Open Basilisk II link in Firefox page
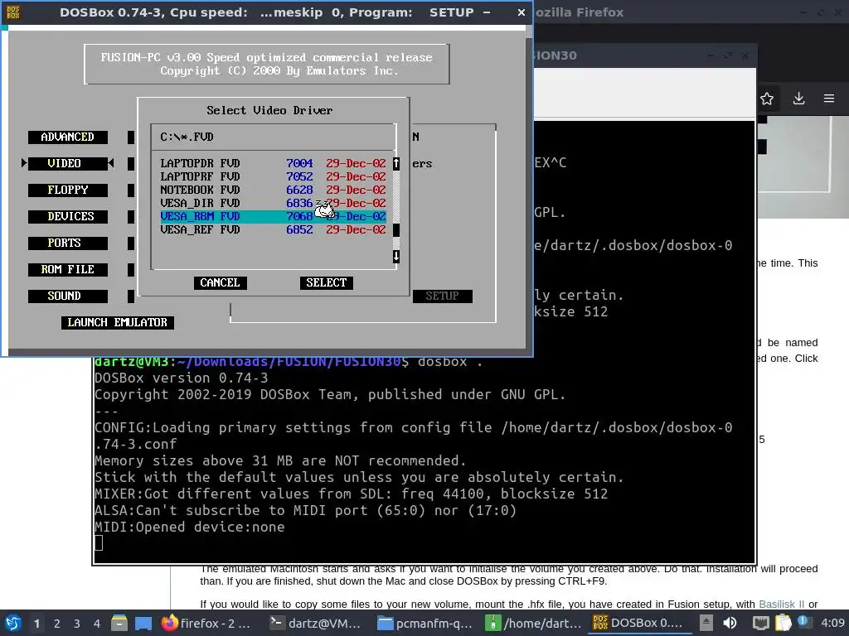Screen dimensions: 849x636 [x=781, y=605]
